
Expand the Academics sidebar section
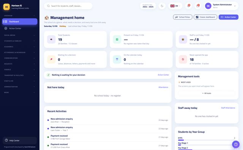[x=20, y=47]
